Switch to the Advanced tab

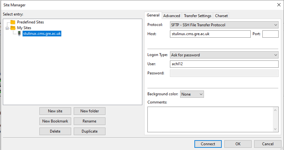[x=172, y=16]
